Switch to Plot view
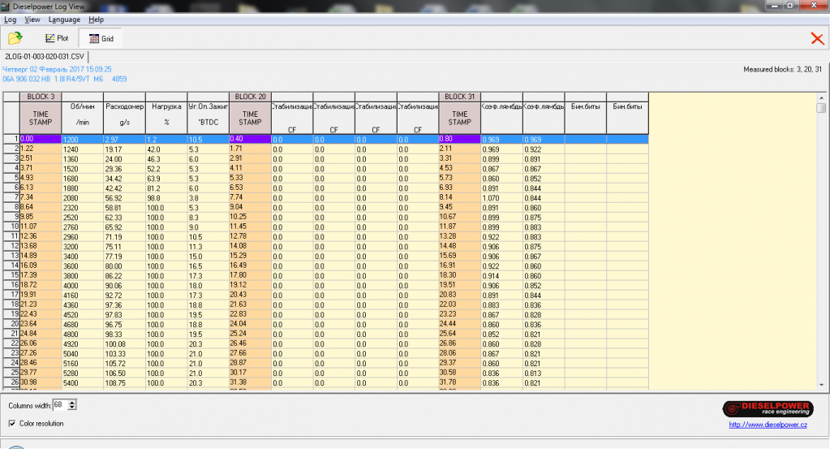Image resolution: width=830 pixels, height=449 pixels. [x=57, y=38]
